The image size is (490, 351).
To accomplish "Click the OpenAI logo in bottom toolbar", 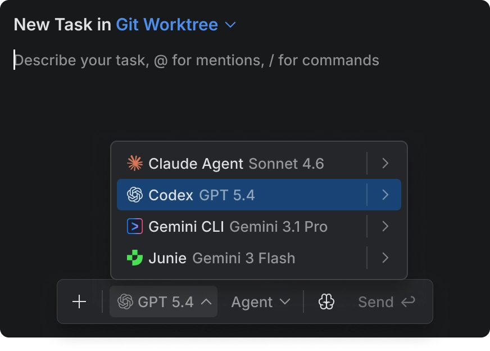I will [x=125, y=302].
